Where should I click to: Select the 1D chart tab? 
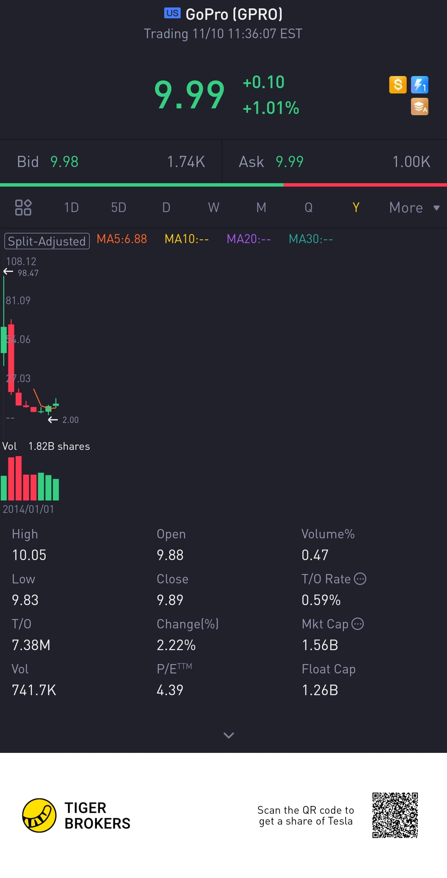(71, 207)
